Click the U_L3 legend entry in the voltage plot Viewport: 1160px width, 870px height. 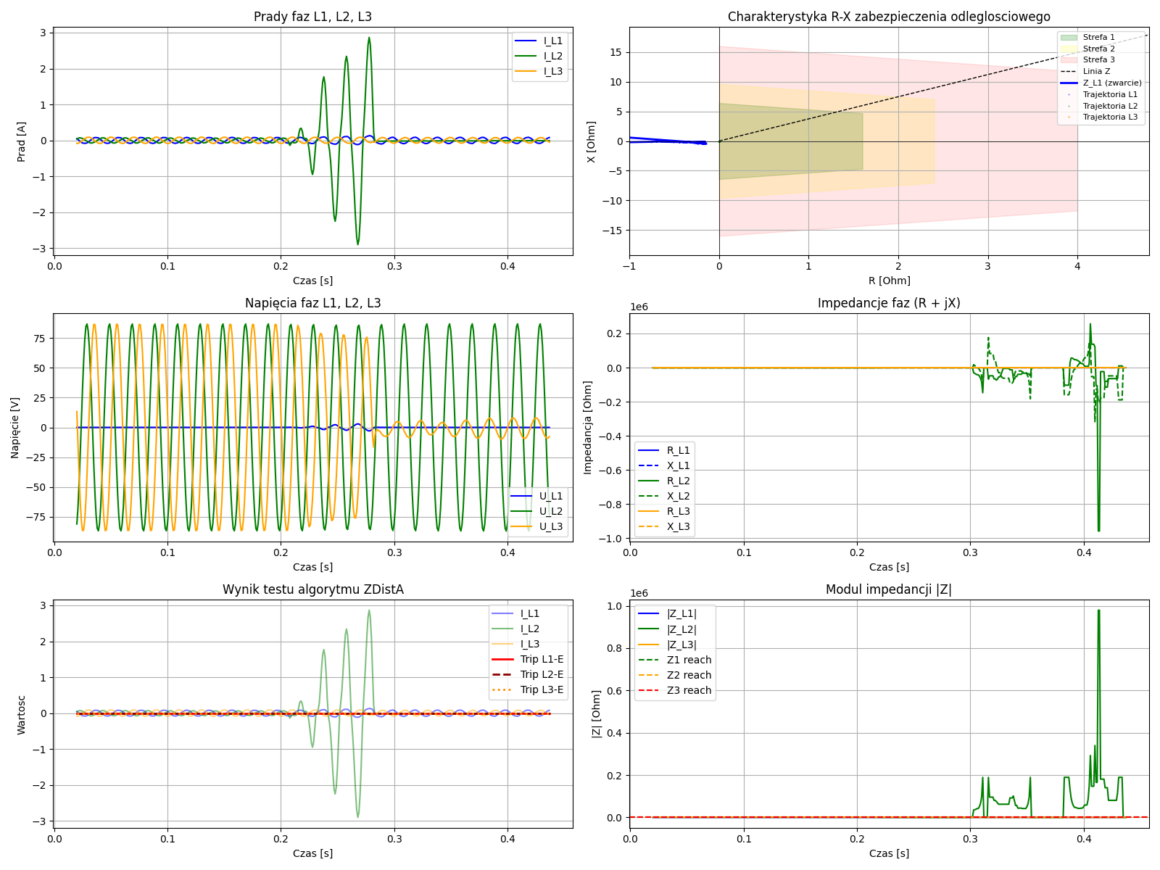(550, 526)
